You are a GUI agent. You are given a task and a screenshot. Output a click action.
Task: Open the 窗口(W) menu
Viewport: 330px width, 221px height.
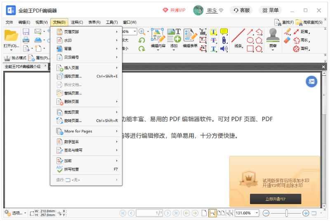pos(130,22)
